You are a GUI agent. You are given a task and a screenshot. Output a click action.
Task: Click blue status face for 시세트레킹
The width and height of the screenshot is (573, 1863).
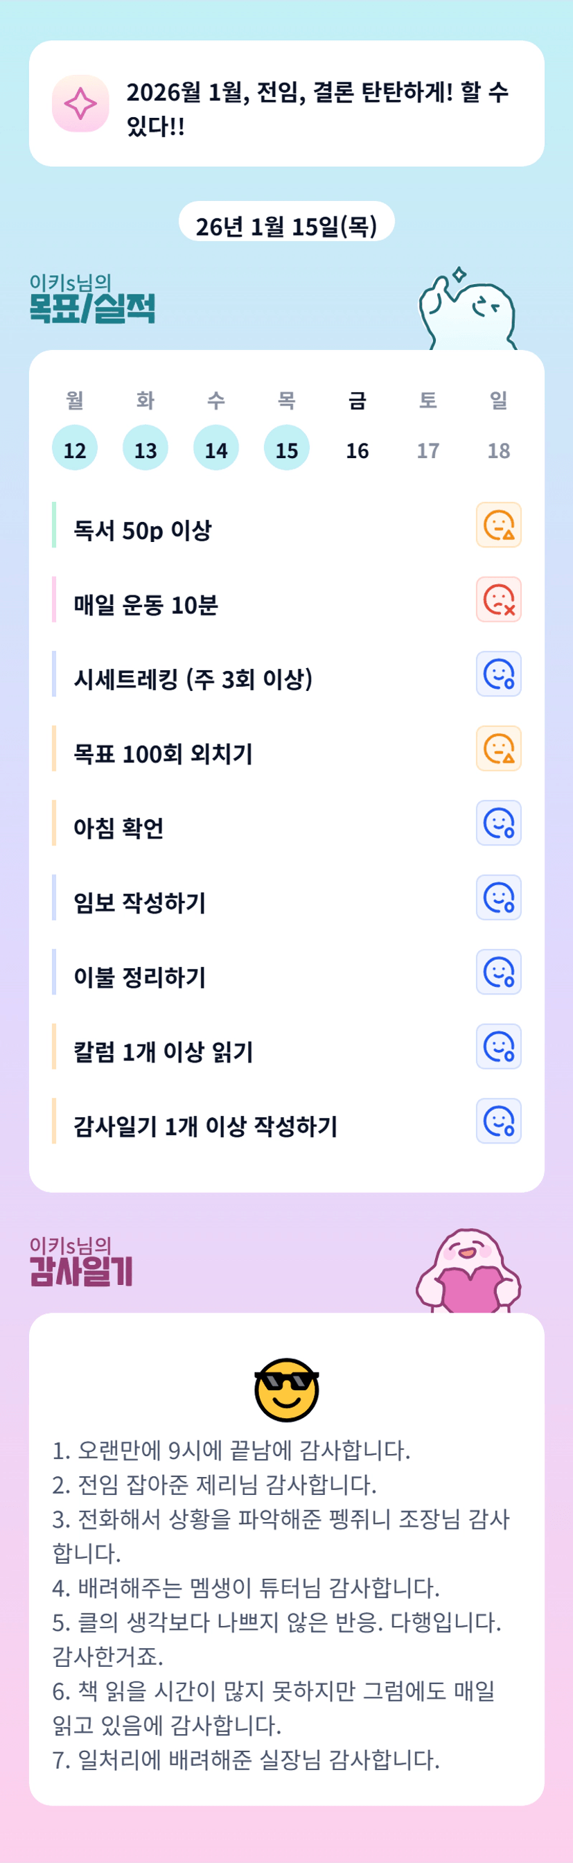tap(498, 674)
